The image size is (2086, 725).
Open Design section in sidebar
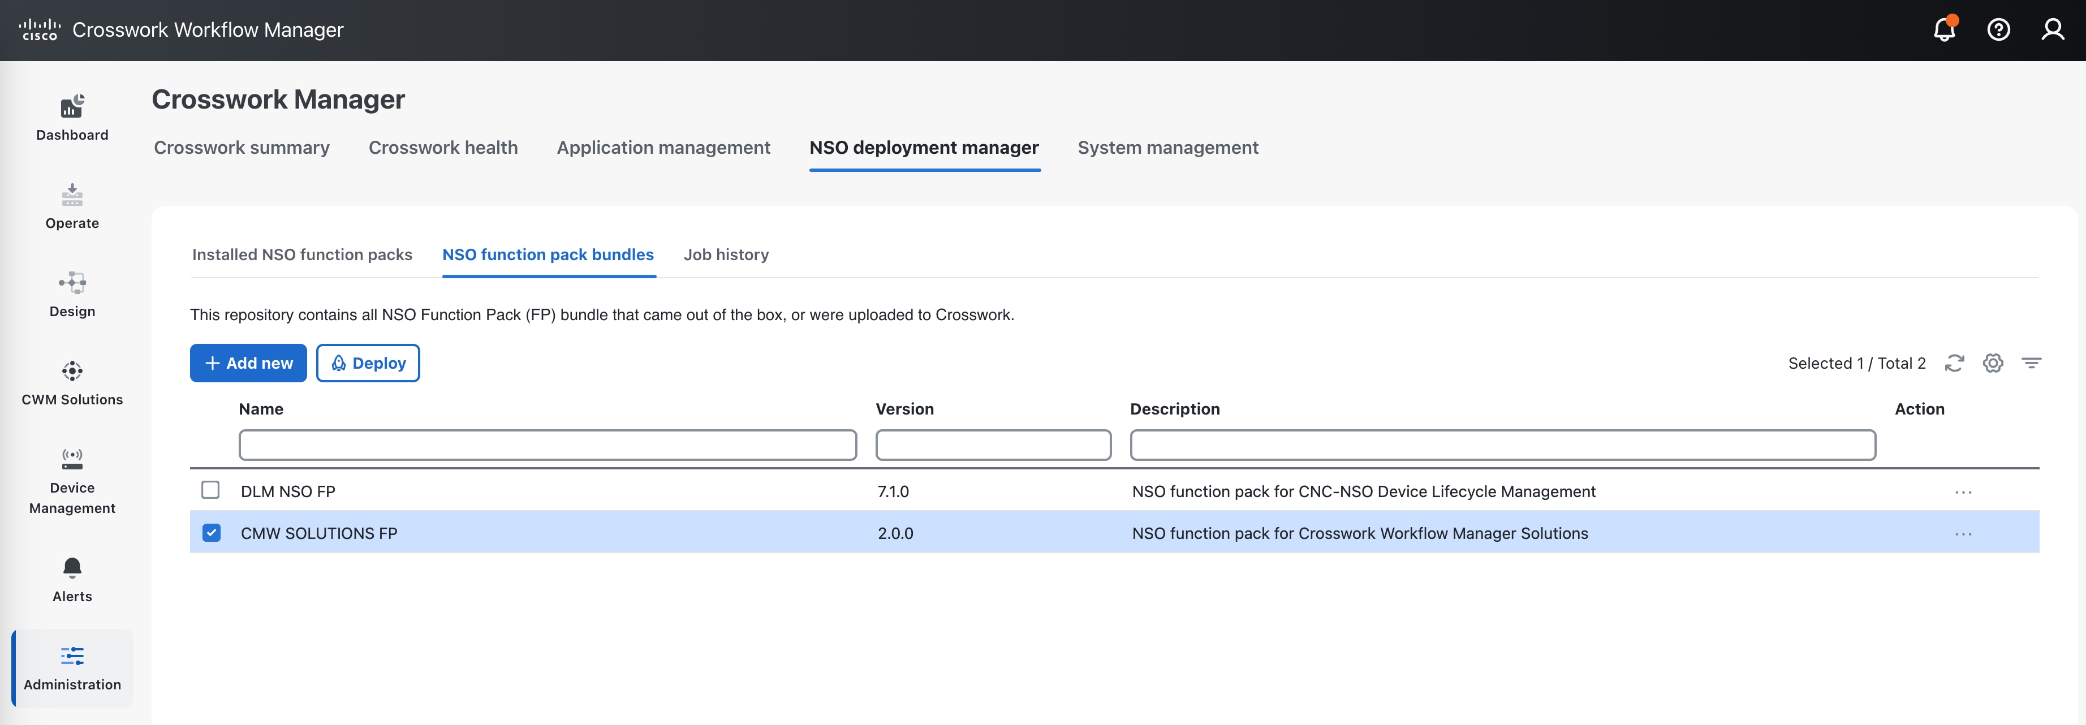click(72, 294)
